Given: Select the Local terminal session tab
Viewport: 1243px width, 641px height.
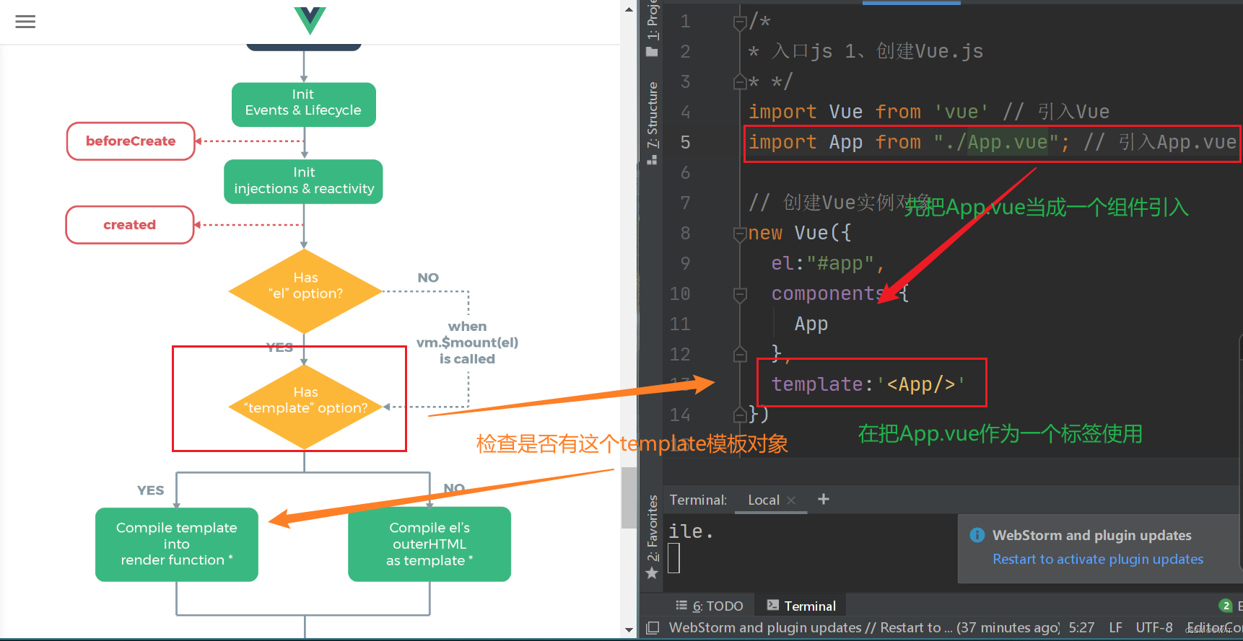Looking at the screenshot, I should pos(763,500).
